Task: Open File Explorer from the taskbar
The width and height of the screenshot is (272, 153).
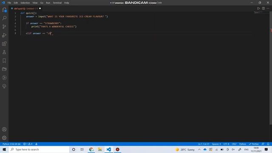Action: pos(100,149)
